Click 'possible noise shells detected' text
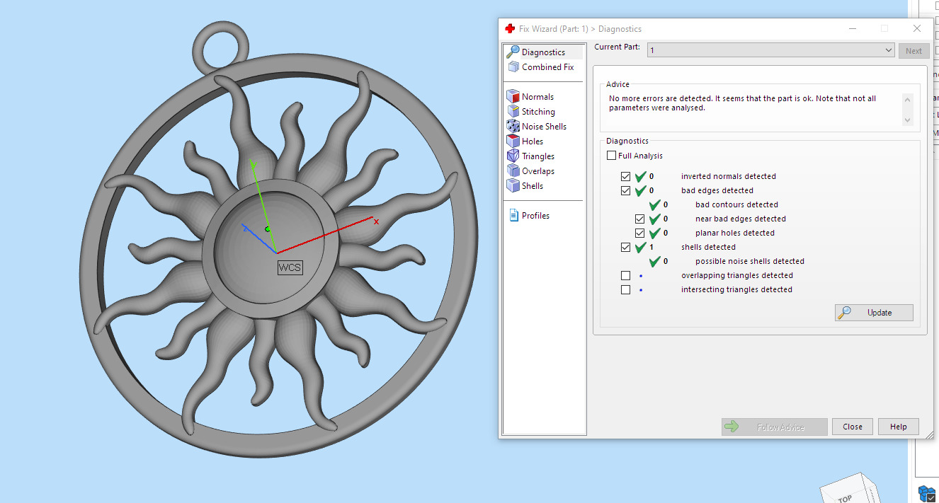This screenshot has height=503, width=939. pos(750,261)
